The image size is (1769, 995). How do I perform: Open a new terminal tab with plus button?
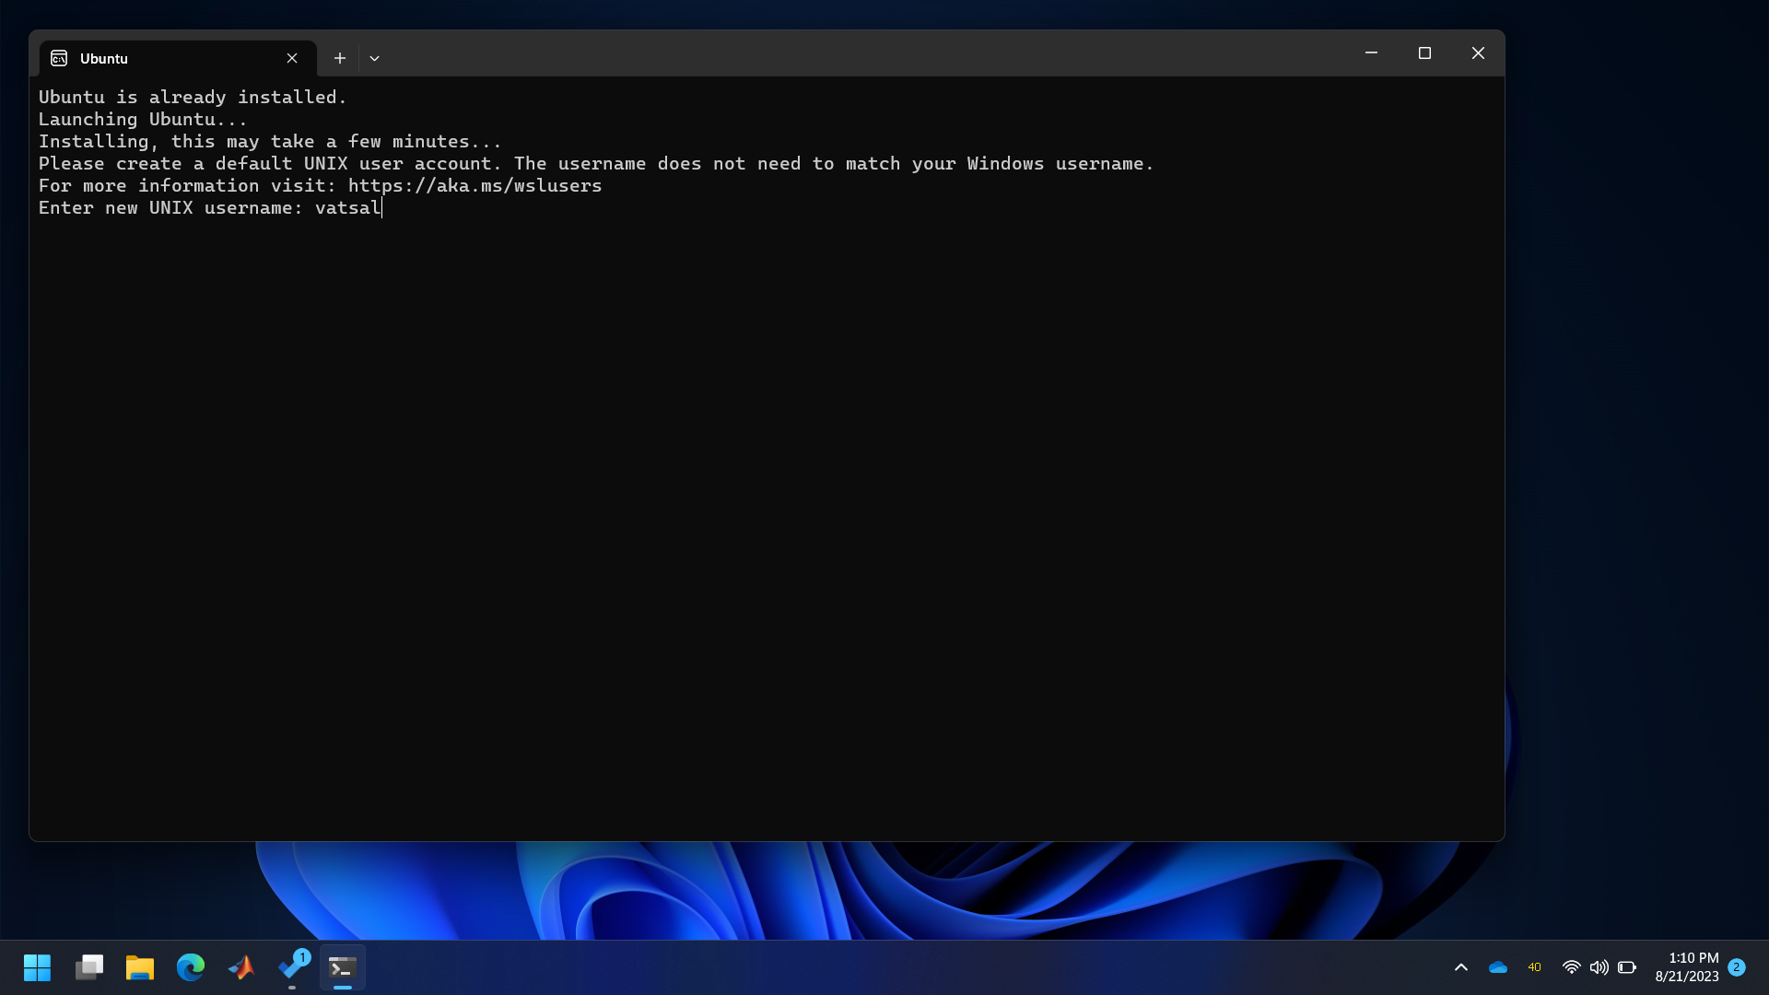point(340,58)
